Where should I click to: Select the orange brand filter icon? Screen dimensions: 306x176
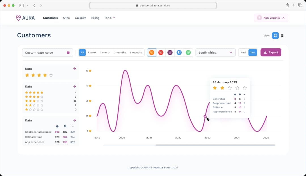pyautogui.click(x=152, y=52)
